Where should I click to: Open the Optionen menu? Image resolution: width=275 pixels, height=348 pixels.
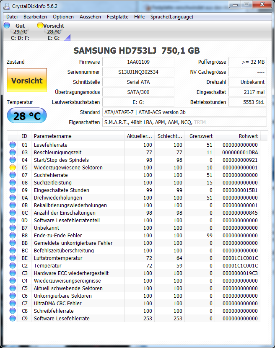[63, 17]
